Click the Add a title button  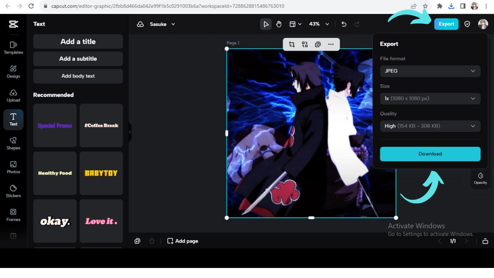click(x=78, y=42)
